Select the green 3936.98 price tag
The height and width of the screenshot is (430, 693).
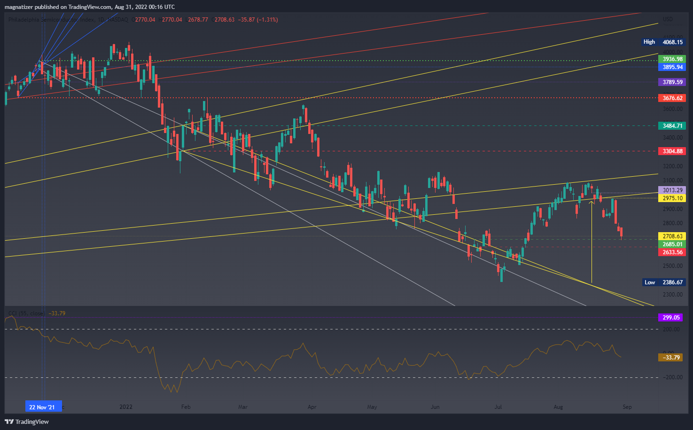coord(672,59)
